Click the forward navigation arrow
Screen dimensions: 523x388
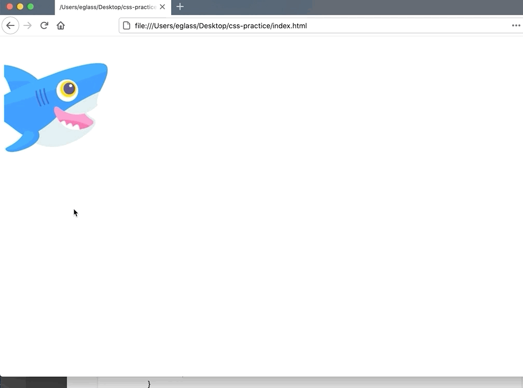coord(27,25)
